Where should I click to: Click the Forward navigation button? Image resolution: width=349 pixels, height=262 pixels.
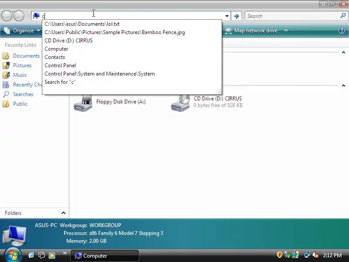tap(19, 16)
